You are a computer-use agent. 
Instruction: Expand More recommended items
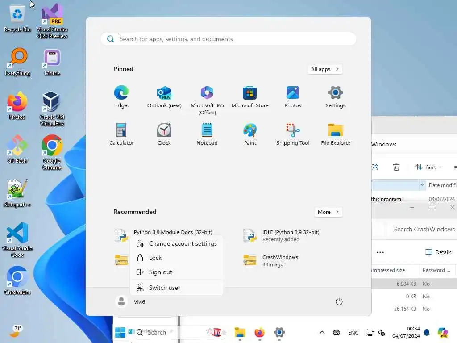pos(328,212)
